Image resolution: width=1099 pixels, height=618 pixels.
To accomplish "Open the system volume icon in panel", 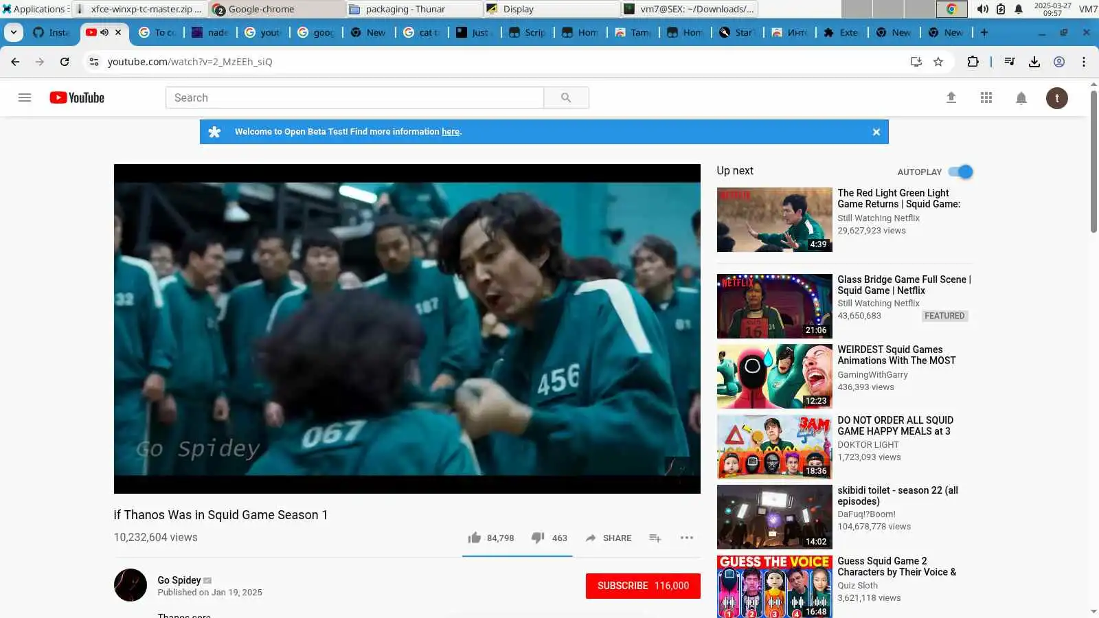I will [983, 9].
